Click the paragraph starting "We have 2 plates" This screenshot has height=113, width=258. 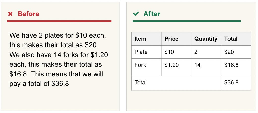(59, 60)
